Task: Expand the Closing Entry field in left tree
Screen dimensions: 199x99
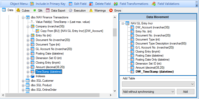Action: point(28,63)
